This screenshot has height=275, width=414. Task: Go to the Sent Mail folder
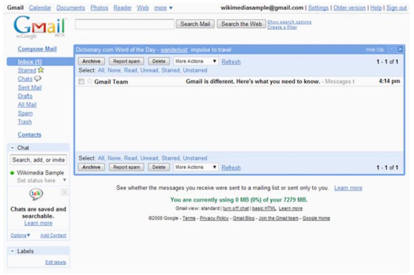(x=32, y=87)
